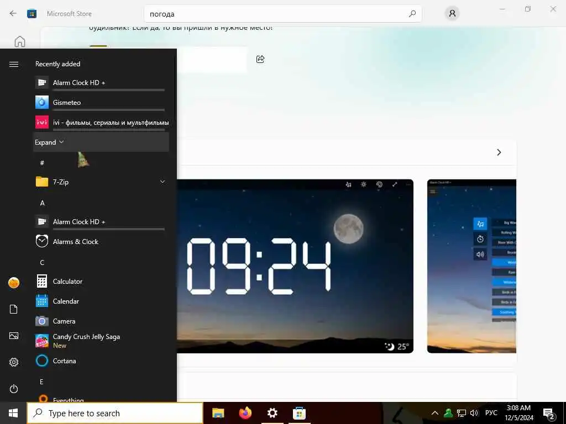566x424 pixels.
Task: Go to Store Home icon
Action: (20, 41)
